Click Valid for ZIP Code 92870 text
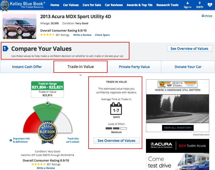 point(47,155)
